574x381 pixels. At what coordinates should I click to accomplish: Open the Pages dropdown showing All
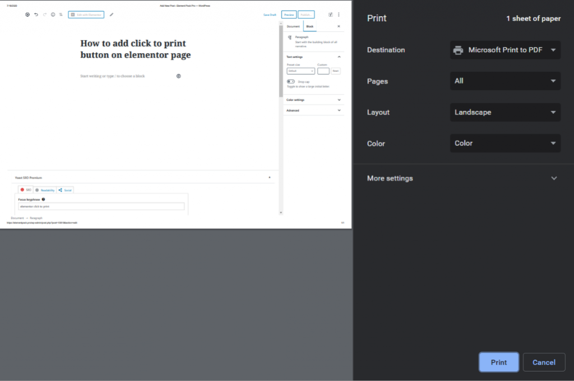[505, 81]
